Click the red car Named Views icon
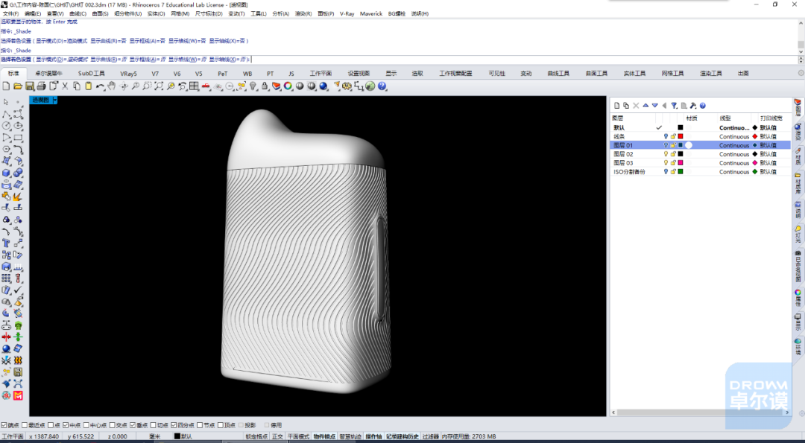This screenshot has height=443, width=805. coord(206,86)
